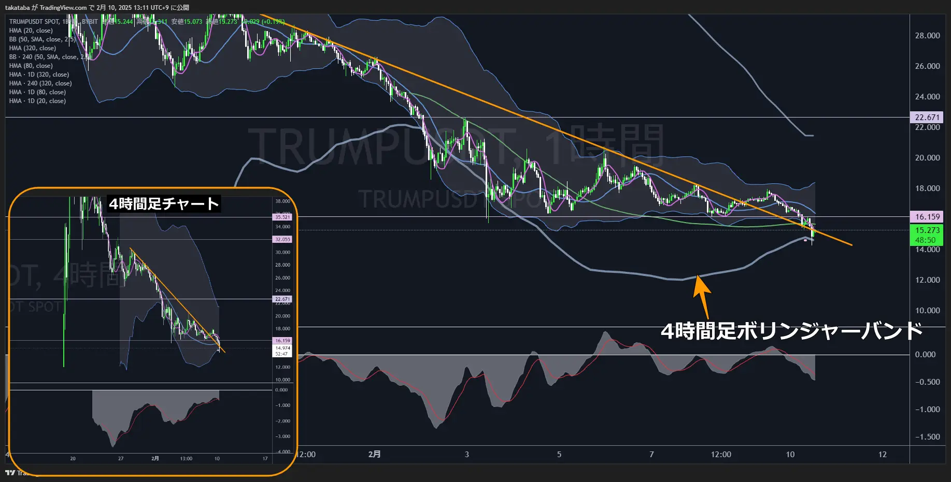Click the 24.000 price axis value
Screen dimensions: 951x482
coord(927,97)
